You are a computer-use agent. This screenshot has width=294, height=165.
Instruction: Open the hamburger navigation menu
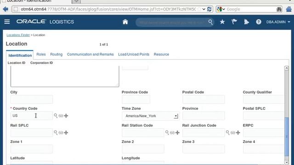(7, 22)
